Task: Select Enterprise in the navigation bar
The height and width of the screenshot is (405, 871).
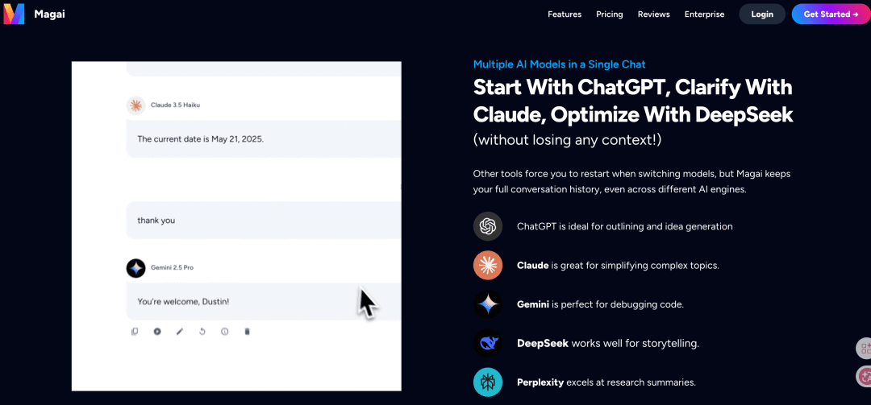Action: (x=704, y=14)
